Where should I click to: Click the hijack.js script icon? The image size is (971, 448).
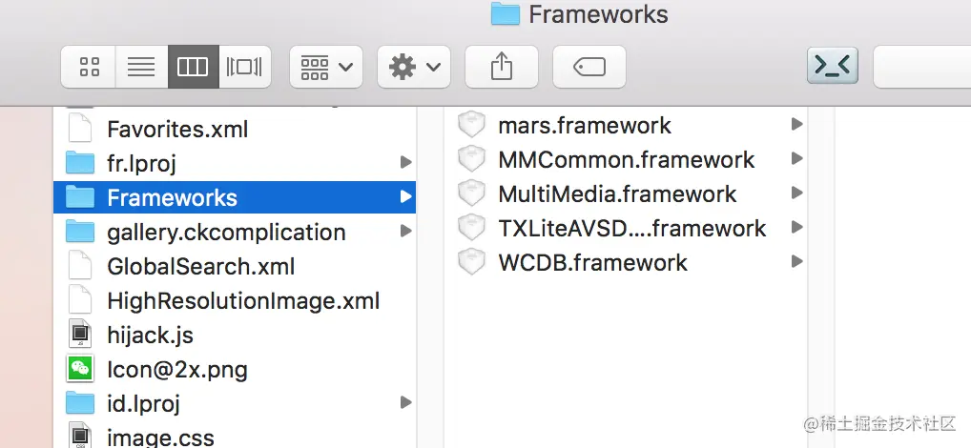[x=80, y=336]
